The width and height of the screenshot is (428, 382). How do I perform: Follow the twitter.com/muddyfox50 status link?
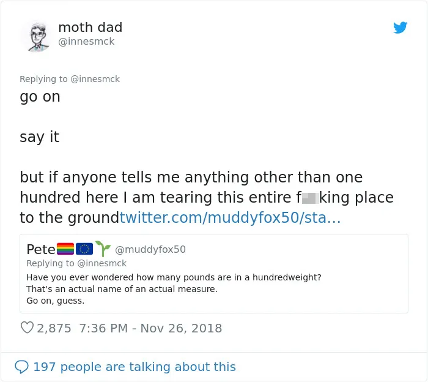[x=230, y=218]
